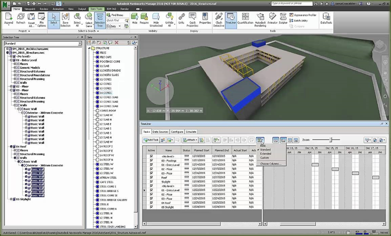Image resolution: width=391 pixels, height=236 pixels.
Task: Choose Extended from the columns menu
Action: (x=266, y=154)
